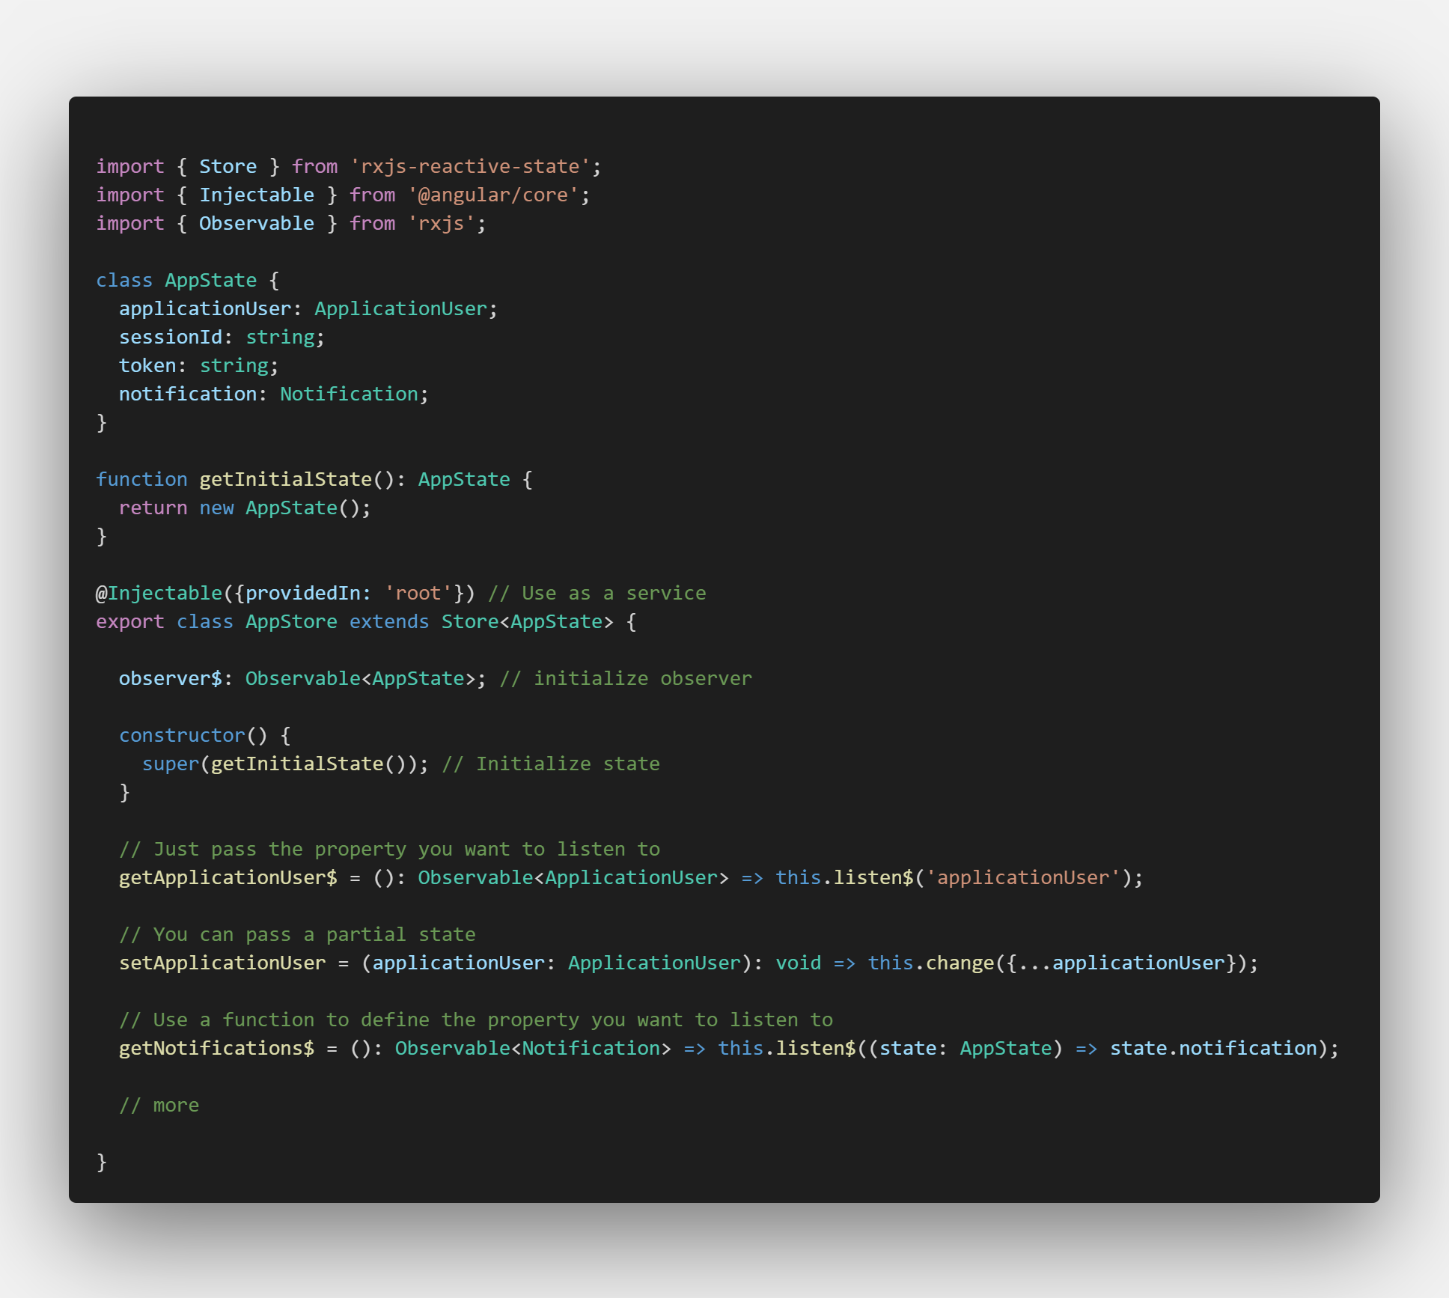
Task: Select the void return type
Action: click(798, 963)
